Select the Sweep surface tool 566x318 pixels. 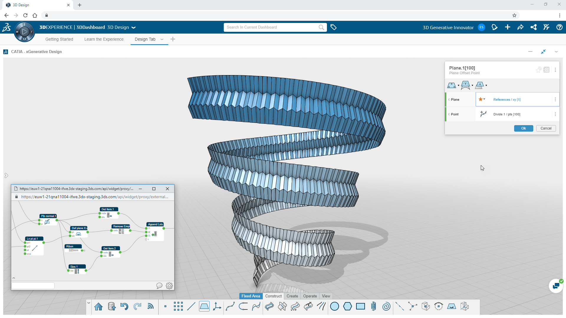coord(269,307)
